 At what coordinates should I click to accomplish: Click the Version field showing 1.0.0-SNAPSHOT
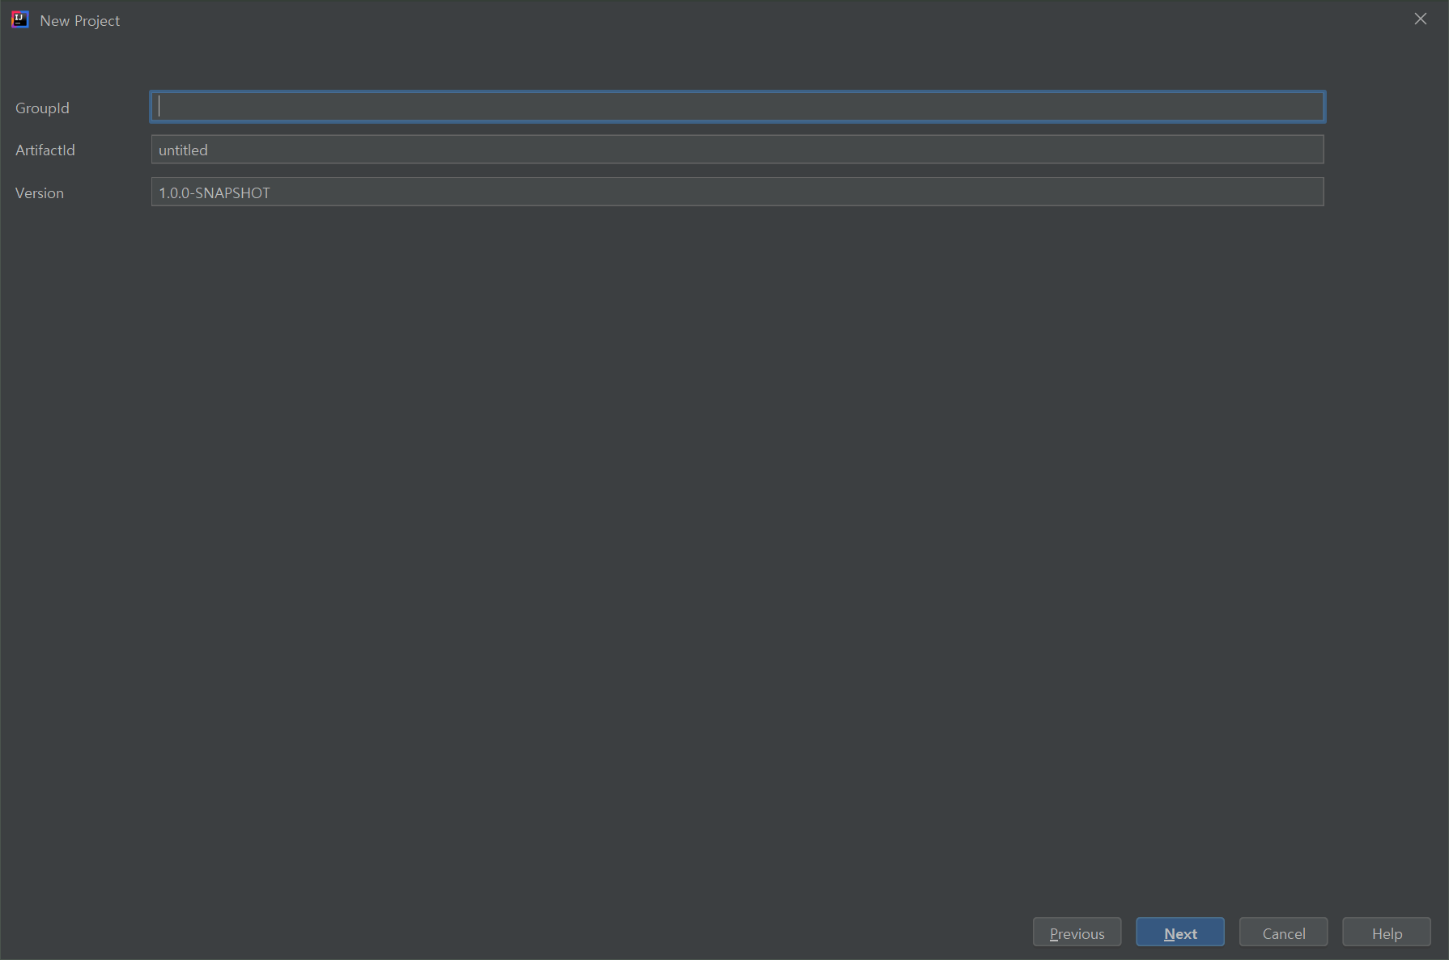click(x=737, y=192)
